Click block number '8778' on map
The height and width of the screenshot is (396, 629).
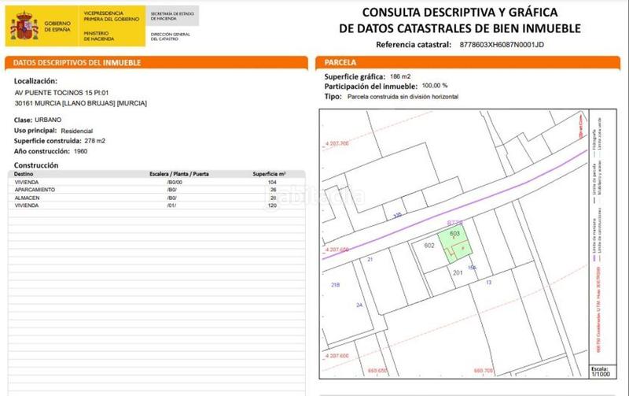455,223
